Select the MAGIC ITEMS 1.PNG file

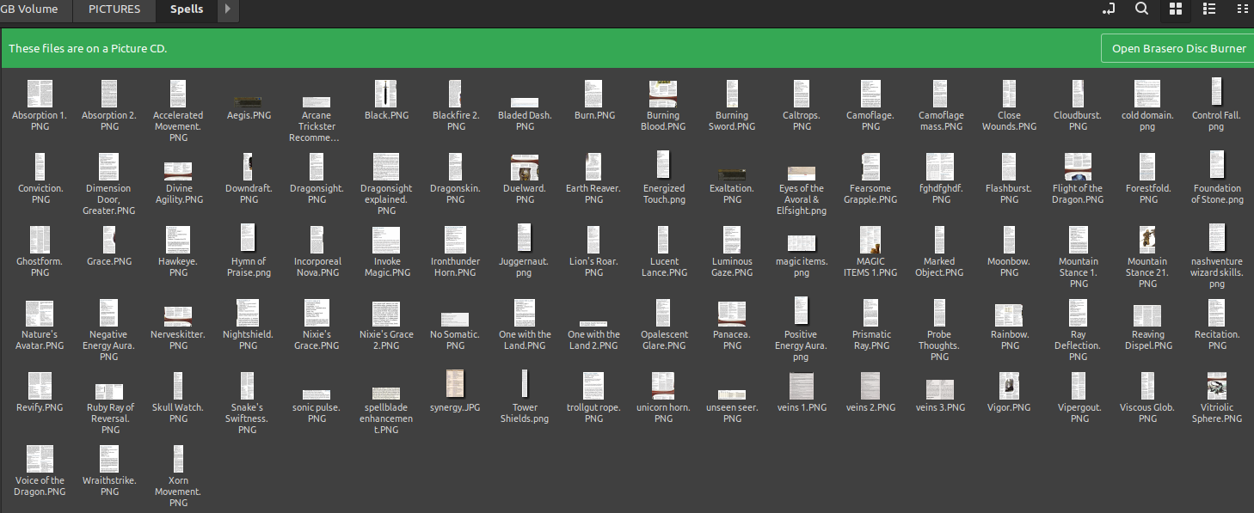[871, 252]
